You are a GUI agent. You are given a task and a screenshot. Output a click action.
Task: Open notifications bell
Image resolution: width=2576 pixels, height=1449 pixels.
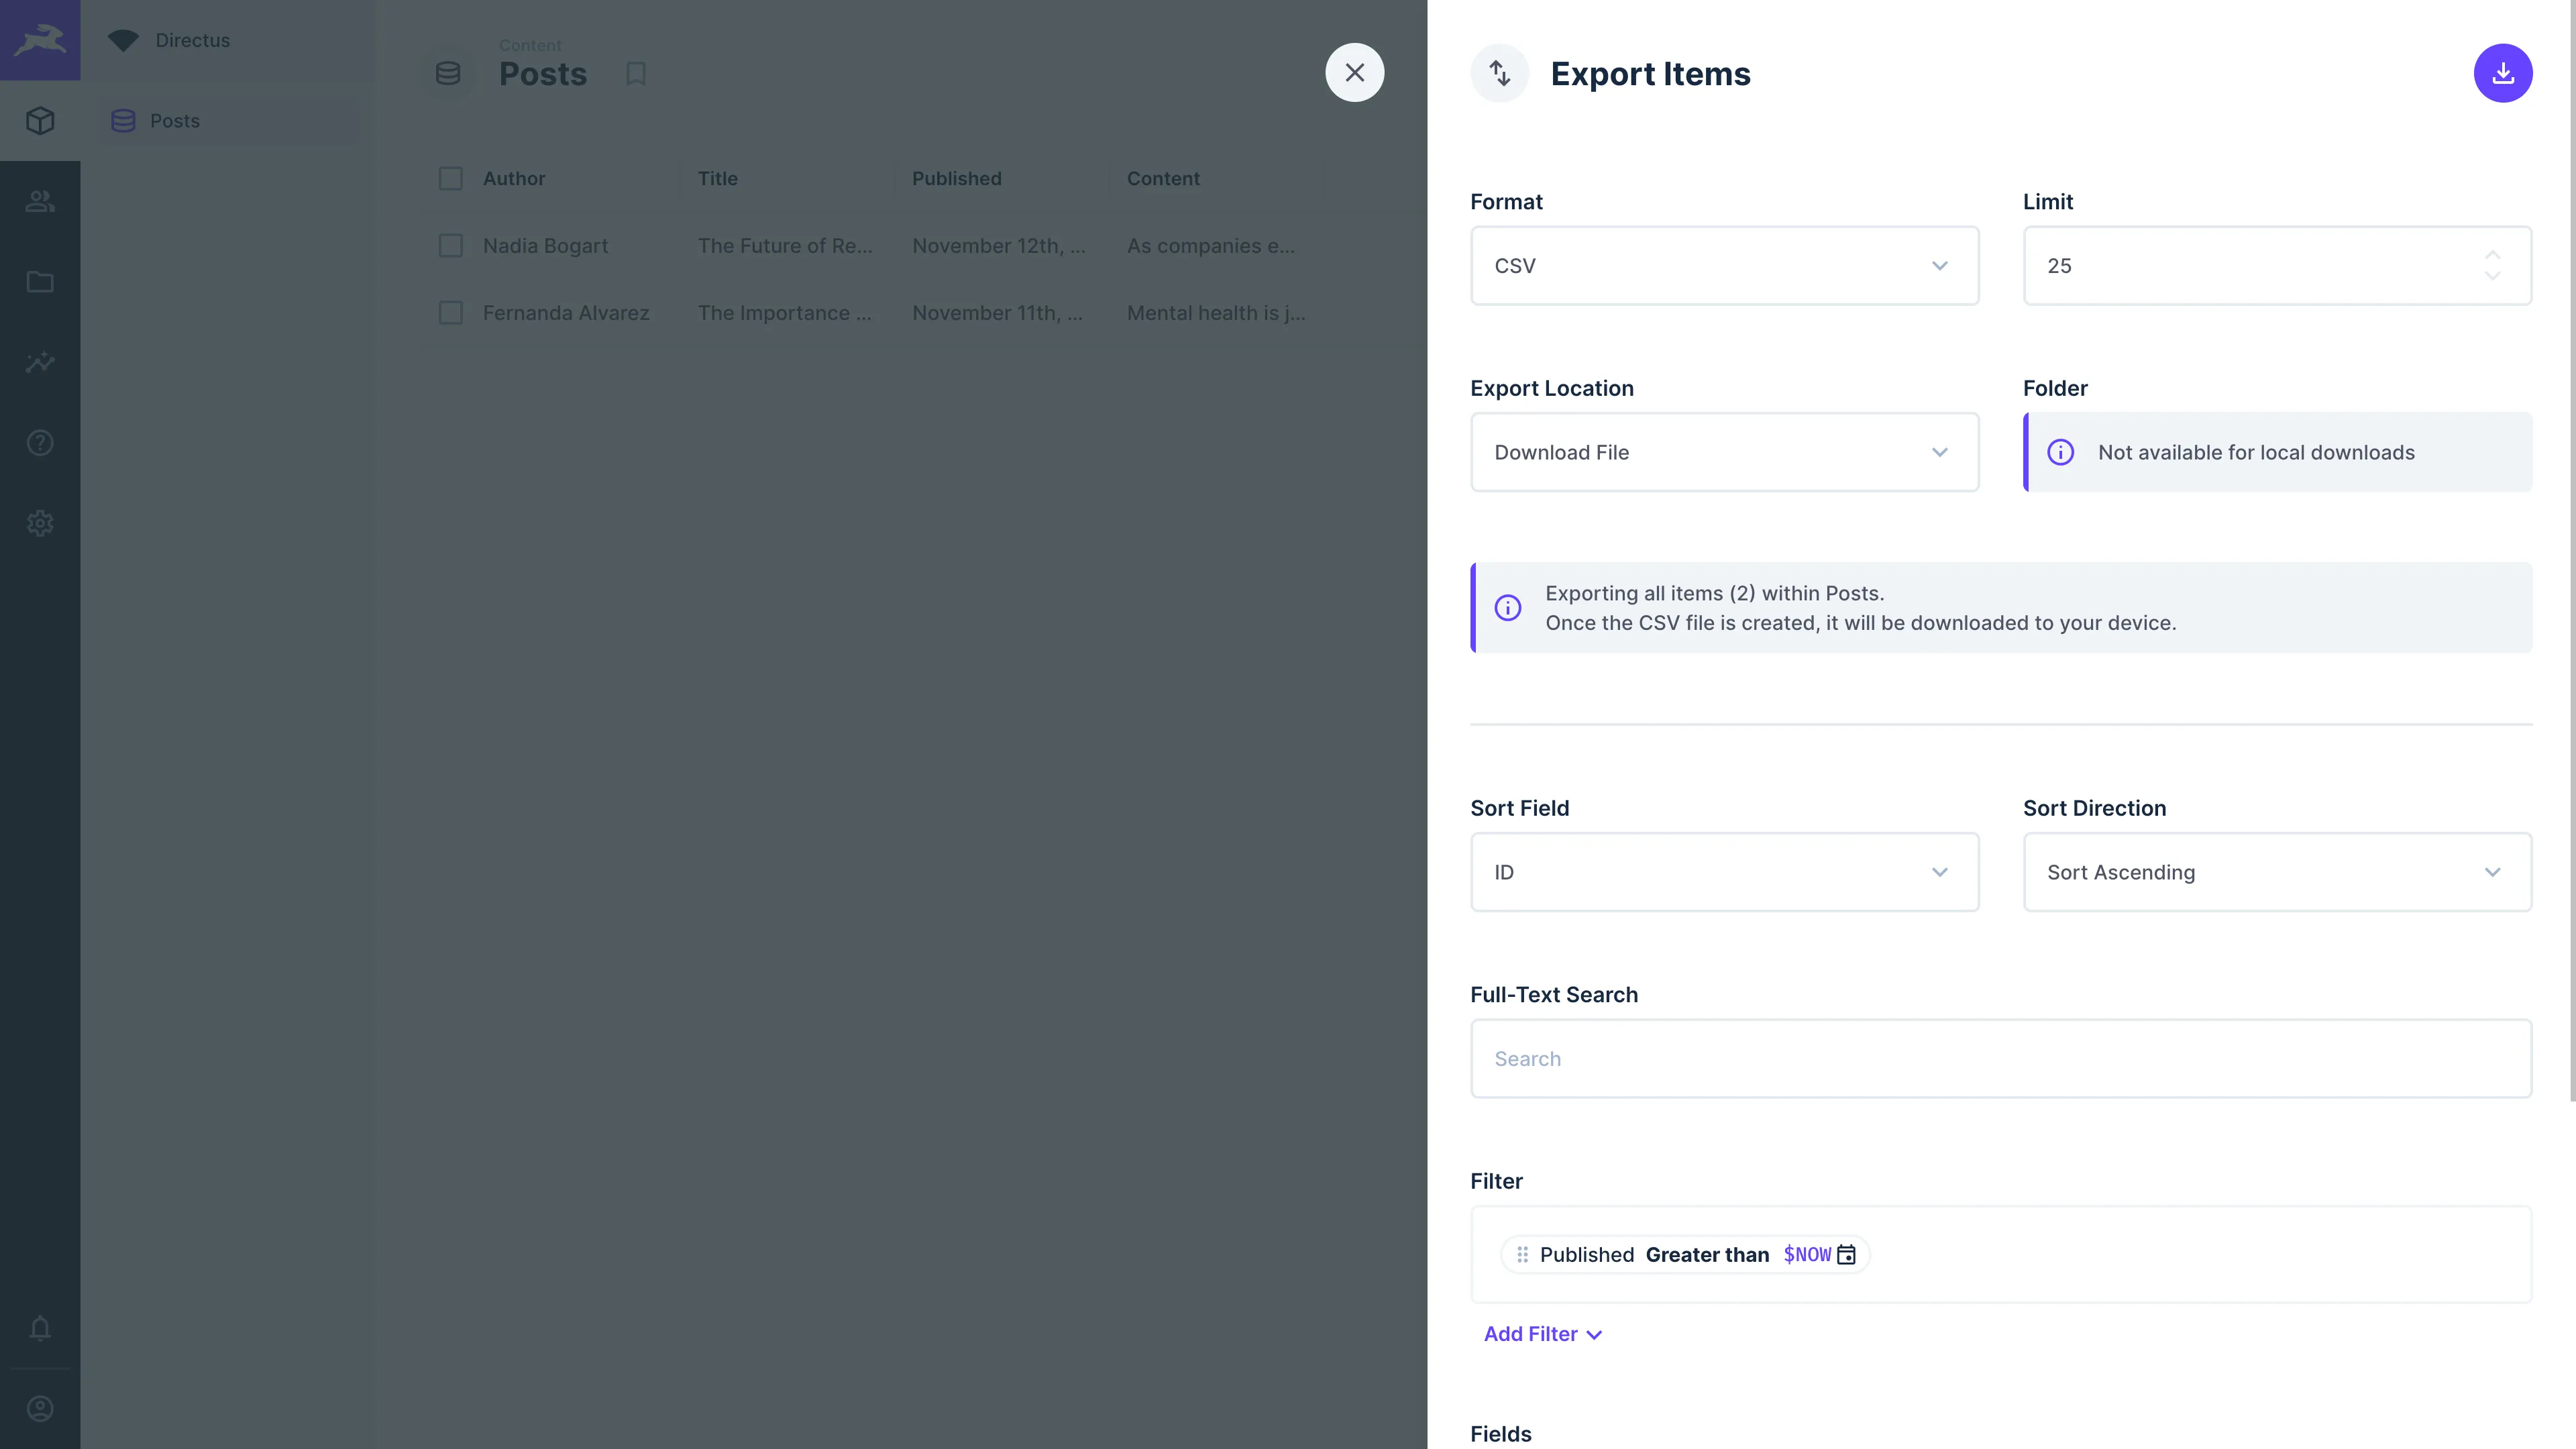coord(40,1328)
